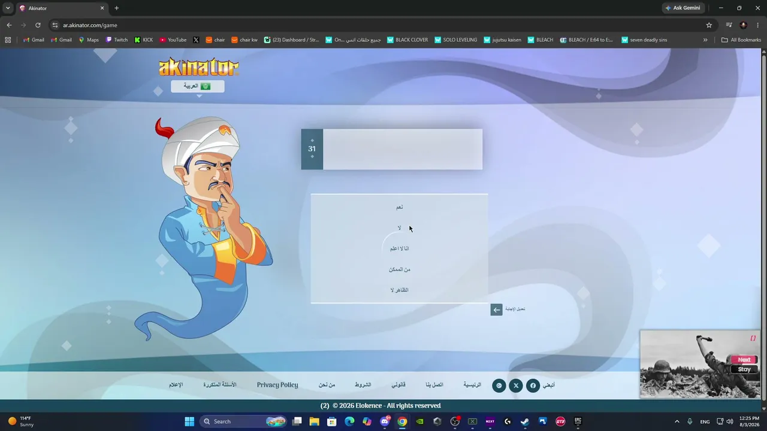Click Next on the video overlay
The width and height of the screenshot is (767, 431).
(x=744, y=360)
